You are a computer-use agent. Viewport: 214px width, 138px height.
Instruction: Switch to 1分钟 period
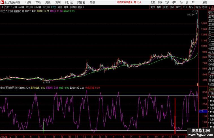(14, 7)
